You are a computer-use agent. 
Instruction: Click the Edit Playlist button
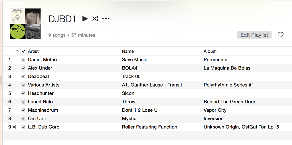pyautogui.click(x=254, y=35)
